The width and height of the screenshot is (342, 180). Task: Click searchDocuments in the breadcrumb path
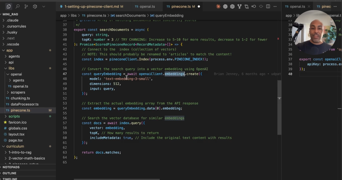[x=130, y=16]
